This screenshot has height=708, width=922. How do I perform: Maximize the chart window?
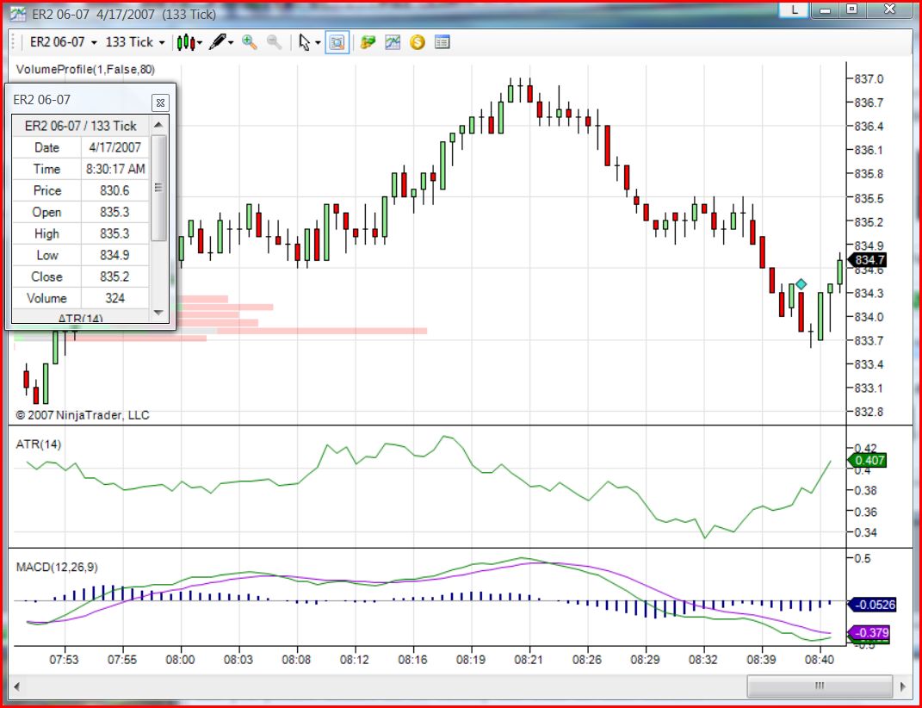(x=852, y=9)
